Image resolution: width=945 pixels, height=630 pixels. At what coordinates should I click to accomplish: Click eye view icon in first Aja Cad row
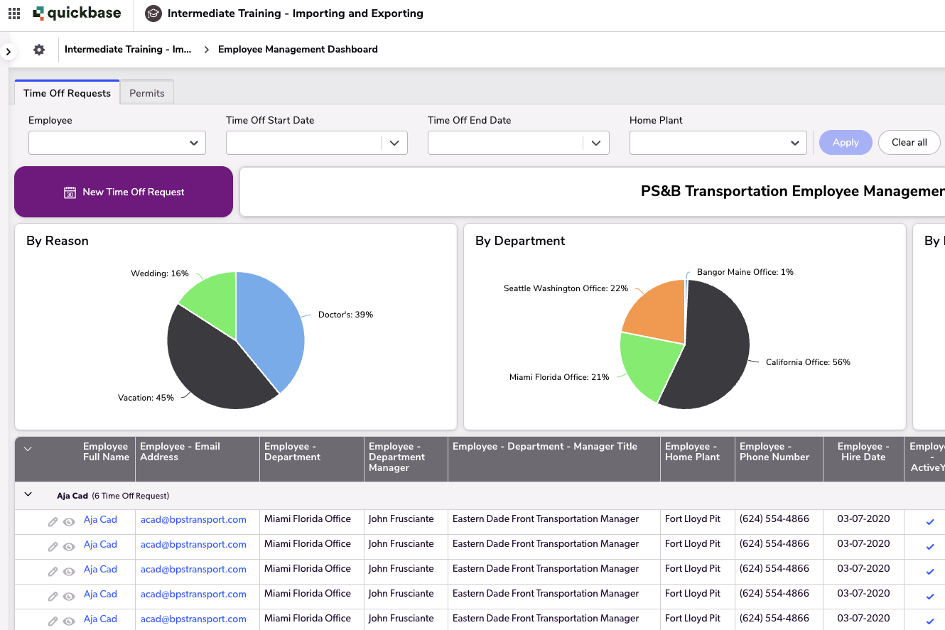(69, 522)
